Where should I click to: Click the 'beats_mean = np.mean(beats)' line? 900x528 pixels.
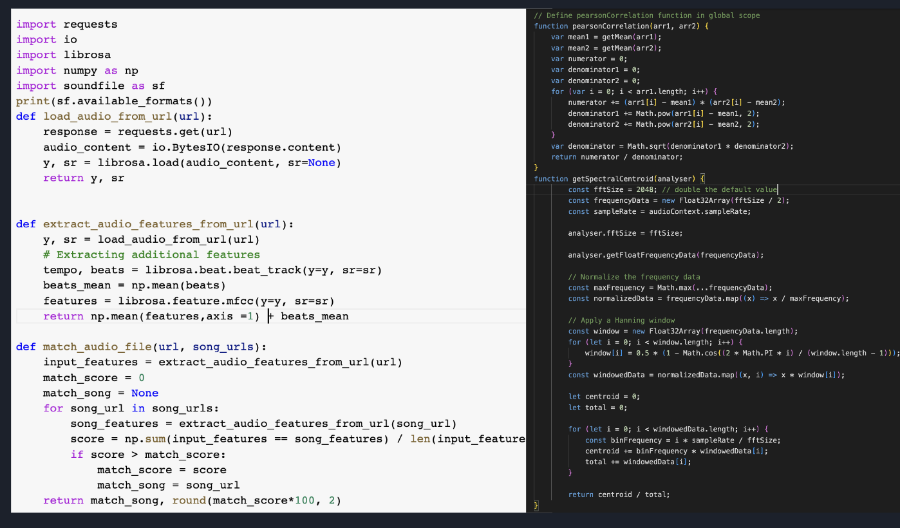135,286
